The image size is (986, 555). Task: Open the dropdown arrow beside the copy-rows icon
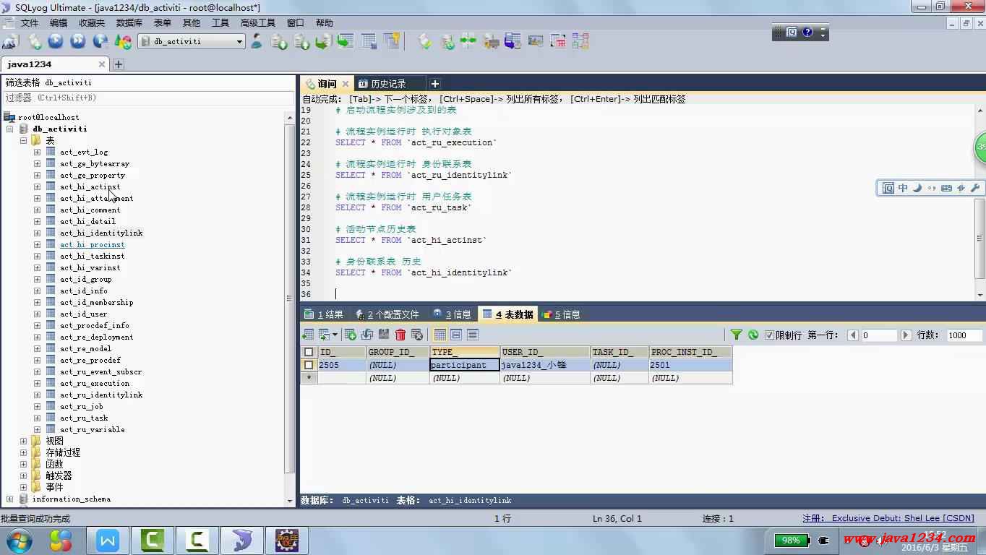[335, 335]
